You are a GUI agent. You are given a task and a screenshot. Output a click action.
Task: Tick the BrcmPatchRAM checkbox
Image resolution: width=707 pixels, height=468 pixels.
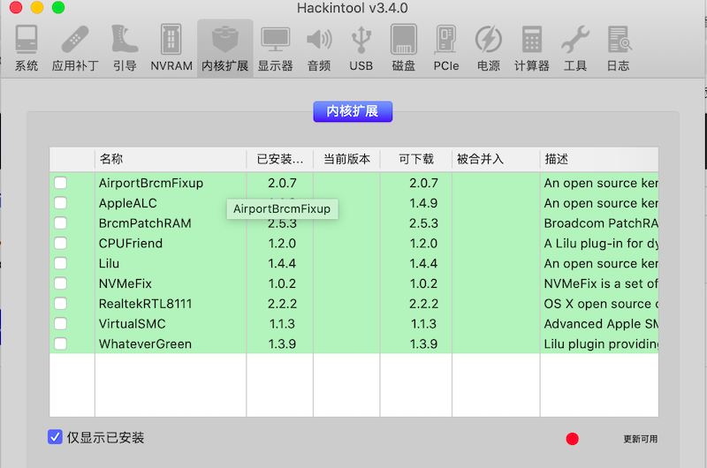[60, 223]
